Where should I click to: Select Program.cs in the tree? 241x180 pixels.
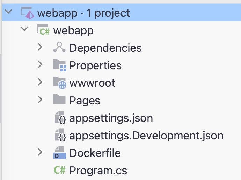click(x=98, y=171)
